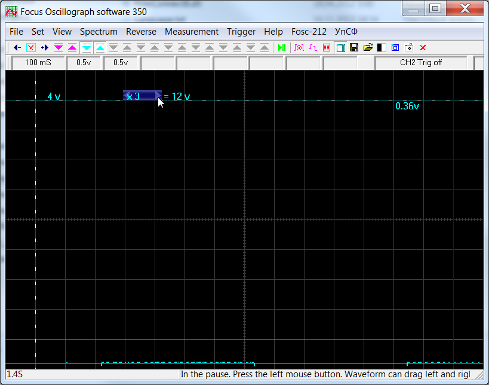The width and height of the screenshot is (489, 385).
Task: Open the Fosc-212 menu
Action: 309,32
